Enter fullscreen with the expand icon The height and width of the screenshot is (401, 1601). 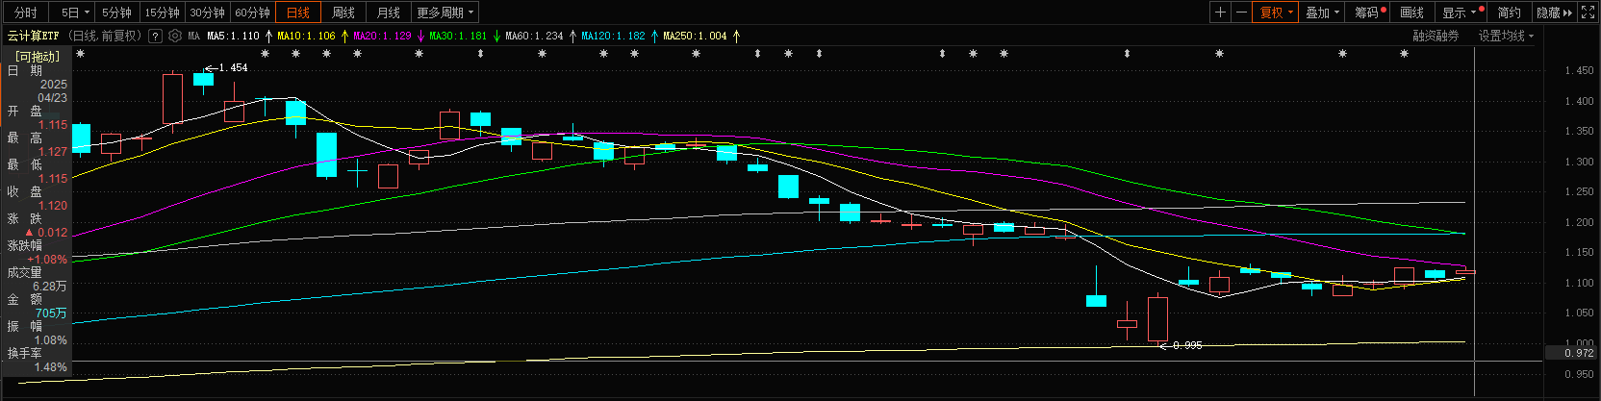(1588, 13)
